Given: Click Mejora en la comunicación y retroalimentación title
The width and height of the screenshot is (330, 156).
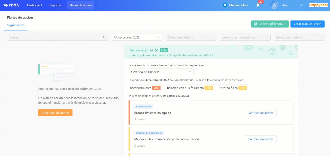Looking at the screenshot, I should [x=166, y=139].
